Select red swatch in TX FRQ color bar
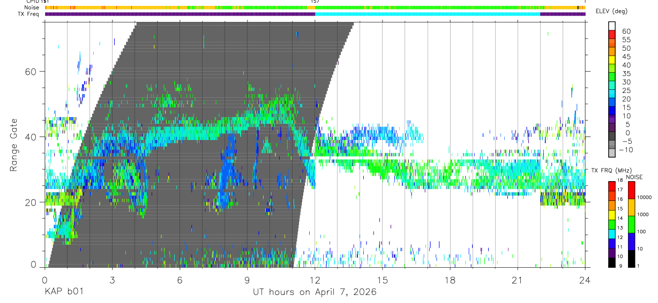This screenshot has width=658, height=303. click(x=611, y=186)
